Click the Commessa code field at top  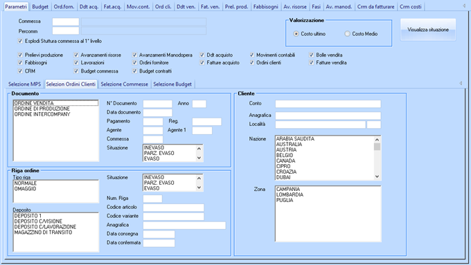[66, 21]
